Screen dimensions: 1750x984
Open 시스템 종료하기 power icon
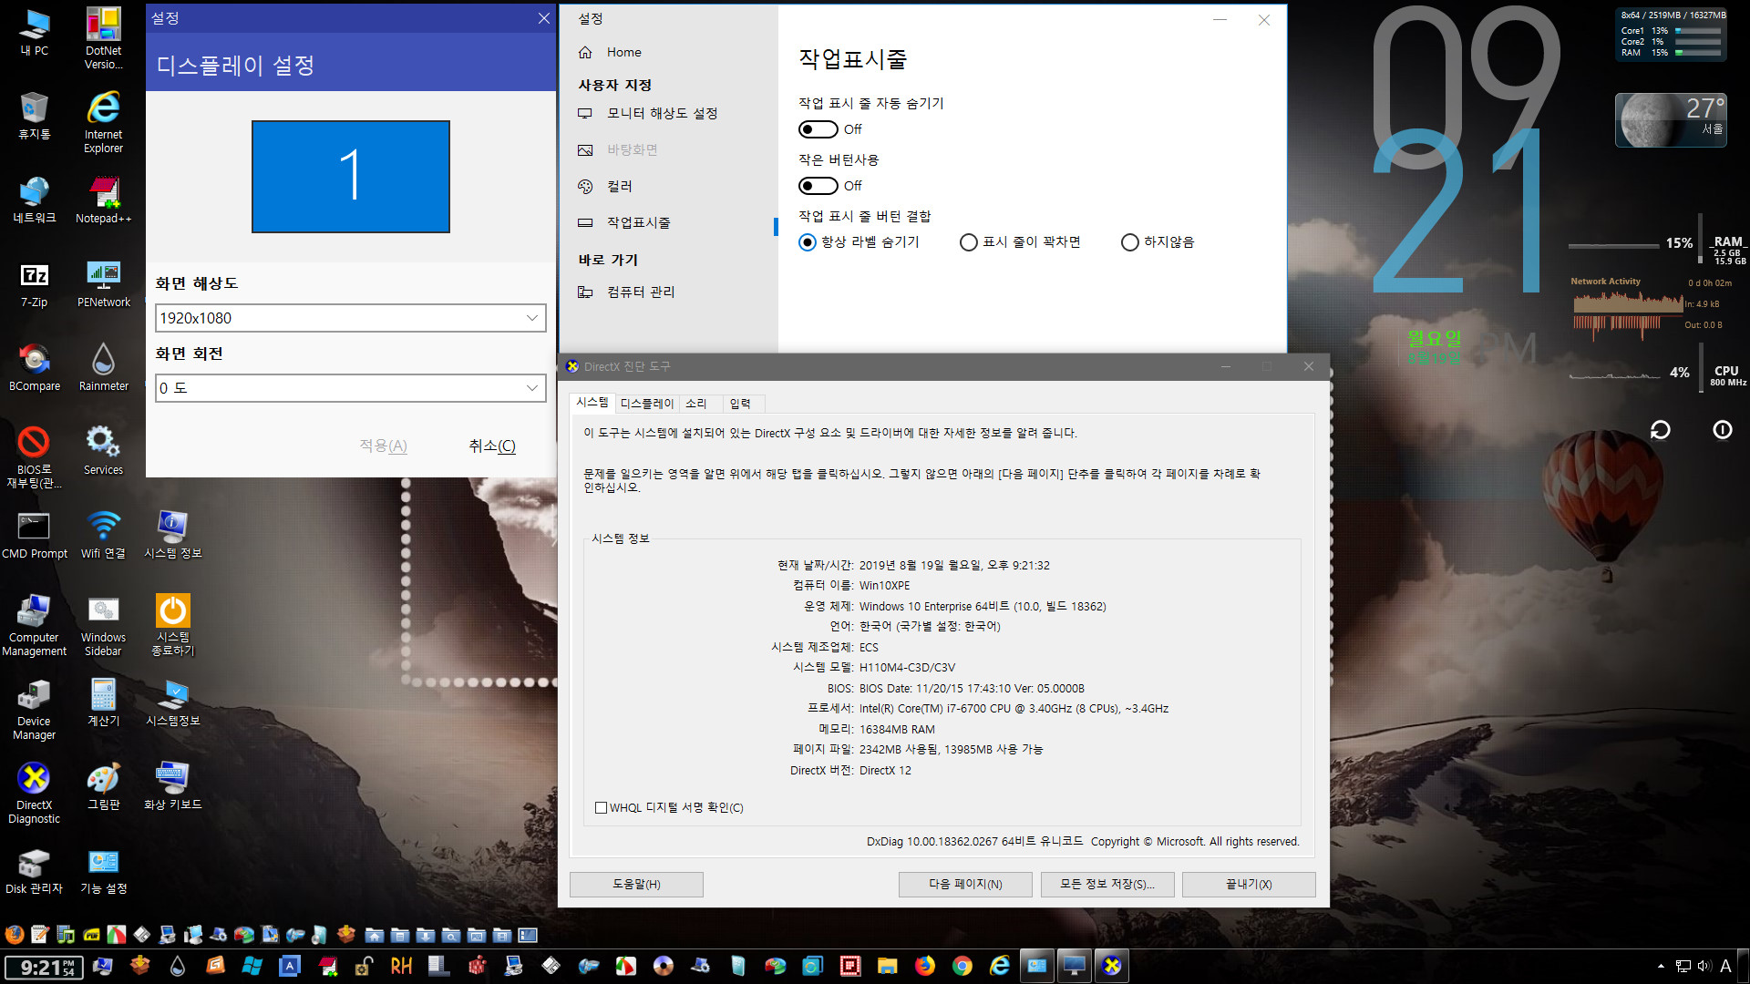coord(172,625)
